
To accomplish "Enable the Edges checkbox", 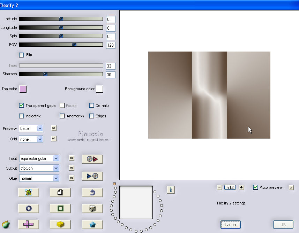I will pos(92,116).
